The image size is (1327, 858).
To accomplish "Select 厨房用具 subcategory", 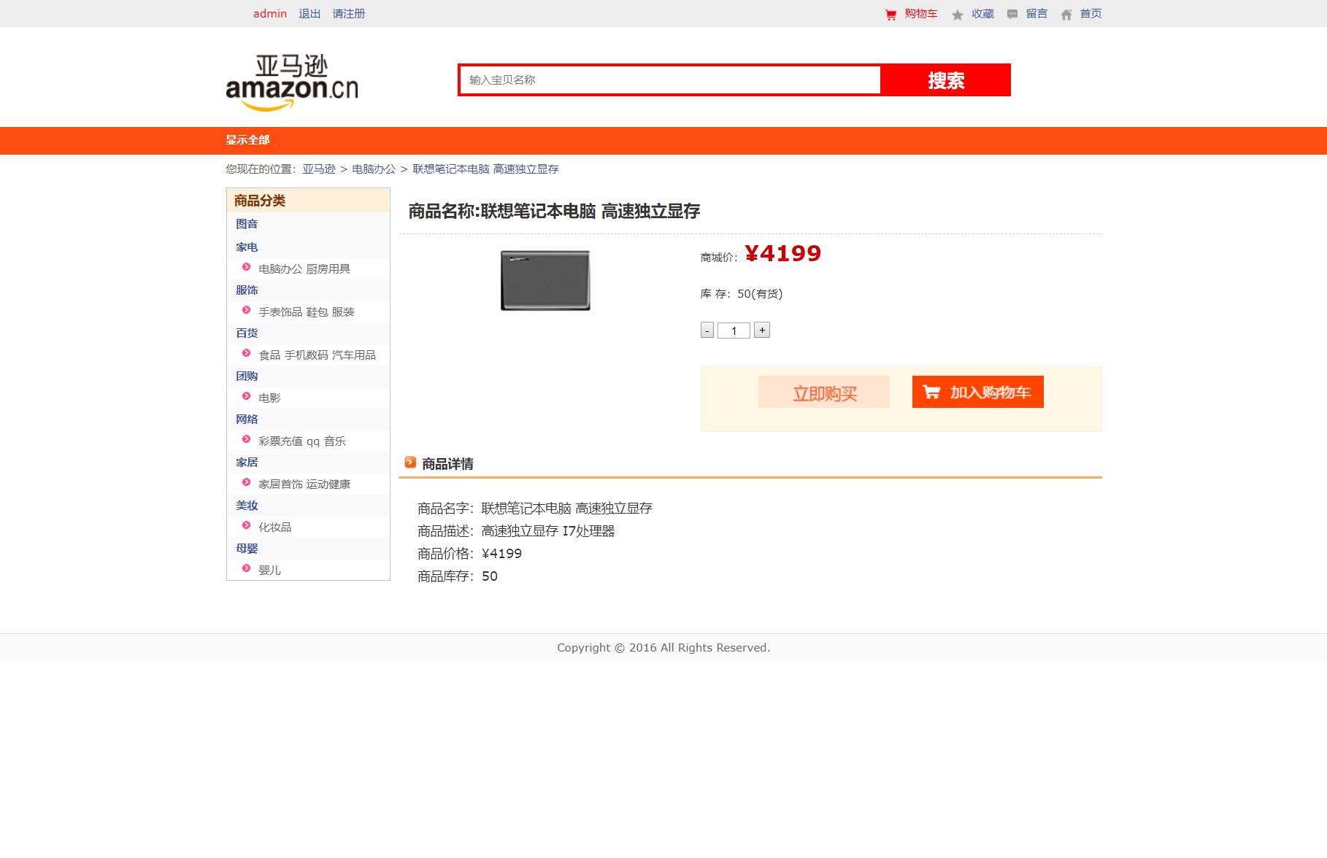I will 328,269.
